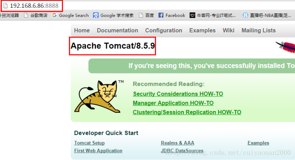The height and width of the screenshot is (160, 295).
Task: Go to the Home nav item
Action: click(x=82, y=31)
